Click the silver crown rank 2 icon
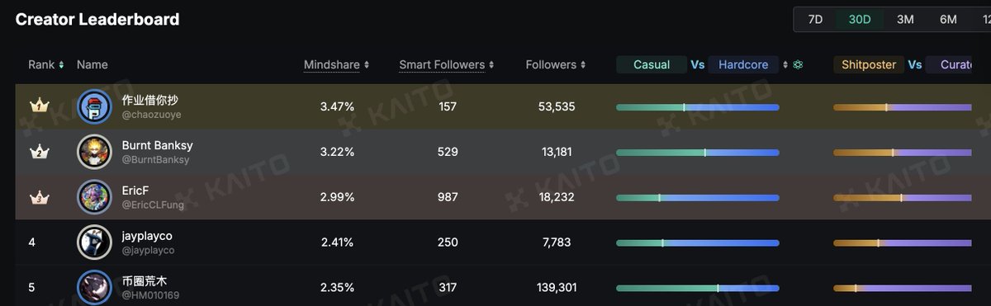Image resolution: width=991 pixels, height=306 pixels. pos(39,152)
